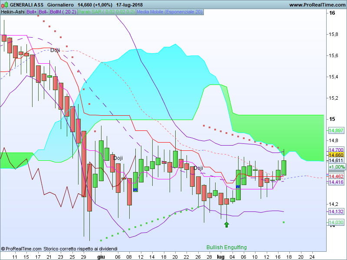This screenshot has width=347, height=260.
Task: Click the Bullish Engulfing pattern label
Action: pos(226,247)
